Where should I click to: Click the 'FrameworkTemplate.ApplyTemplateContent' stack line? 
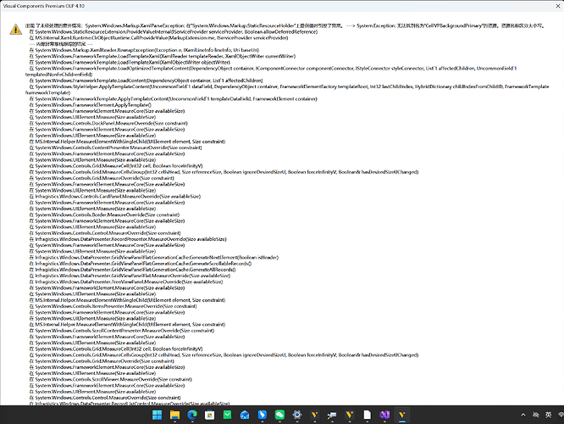click(x=173, y=98)
